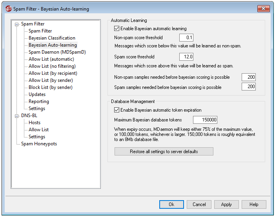The width and height of the screenshot is (275, 217).
Task: Click the Spam Filter app icon in title bar
Action: [x=7, y=9]
